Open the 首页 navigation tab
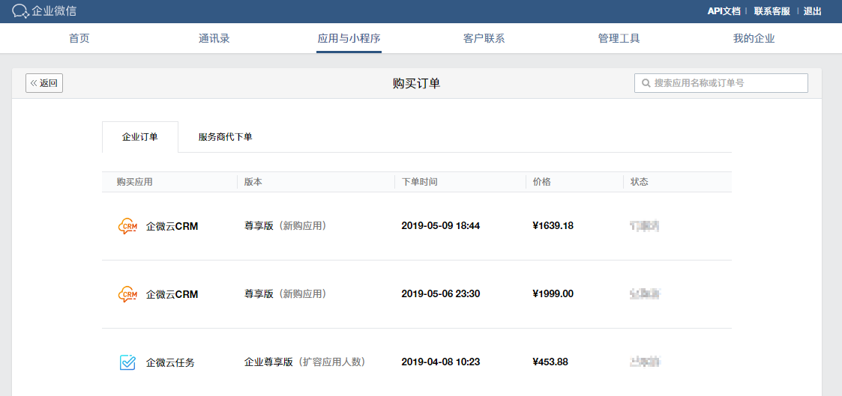The image size is (842, 396). (79, 39)
